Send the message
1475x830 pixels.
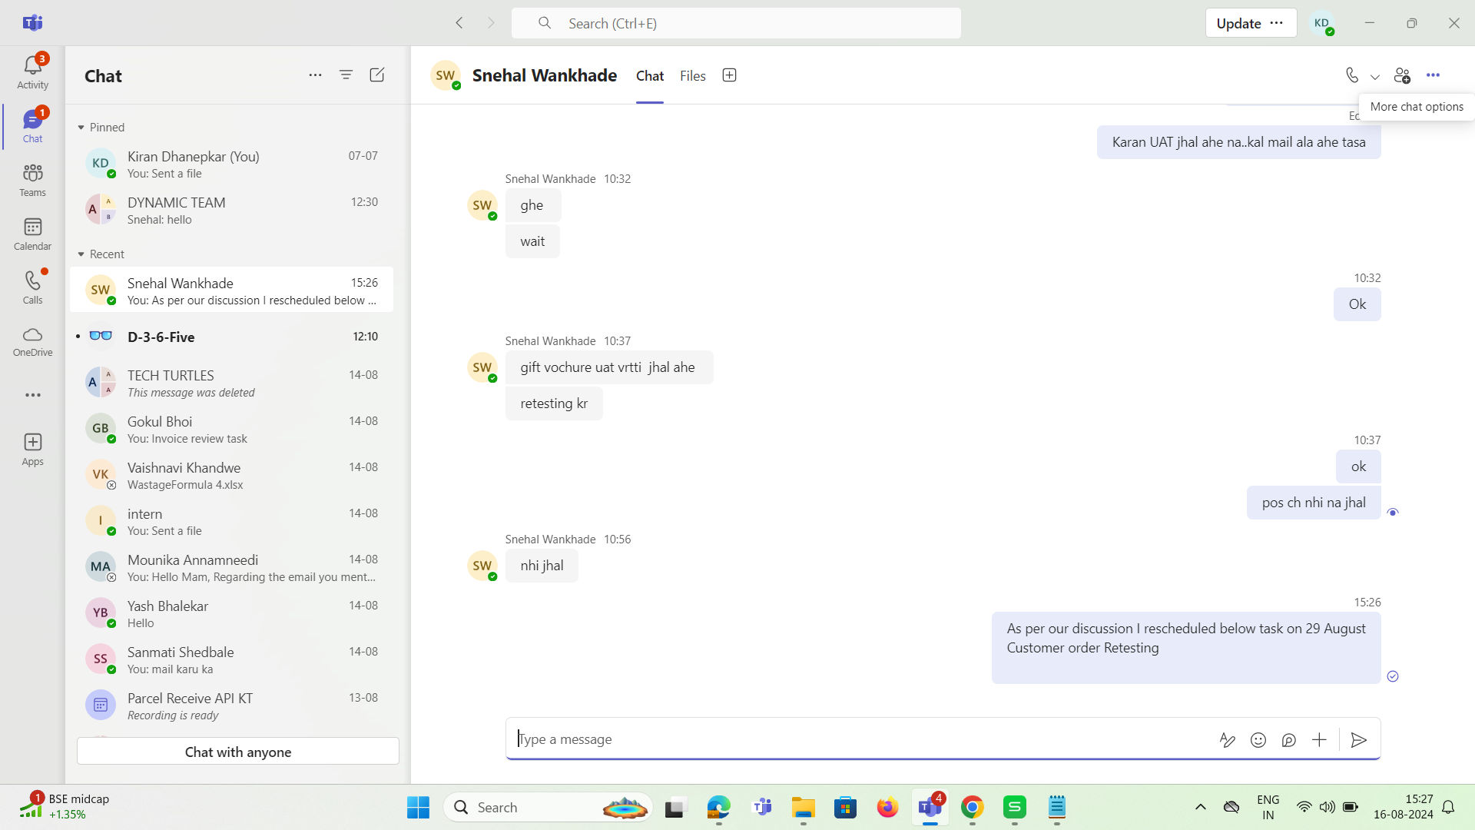coord(1359,740)
